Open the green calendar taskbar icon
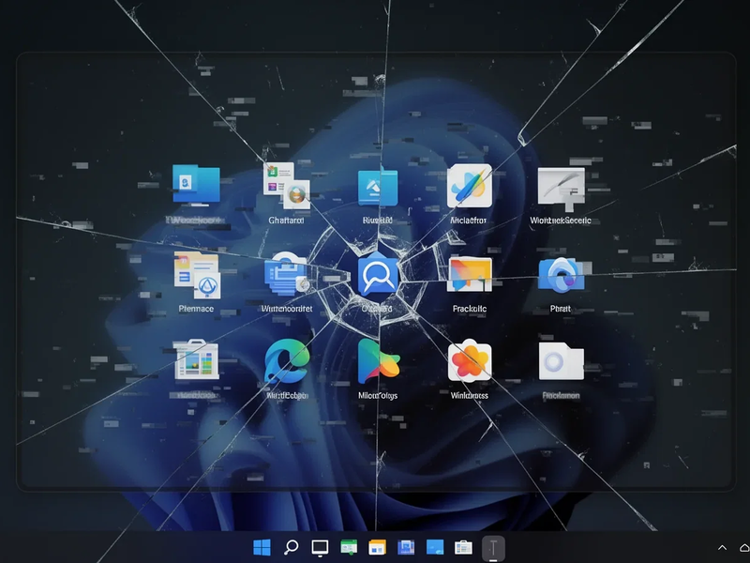The width and height of the screenshot is (750, 563). coord(349,547)
